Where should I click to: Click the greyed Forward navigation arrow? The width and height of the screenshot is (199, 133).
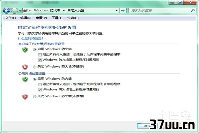pos(14,11)
